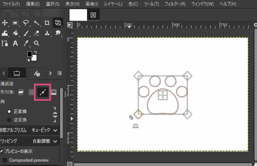The width and height of the screenshot is (257, 166).
Task: Select the Clone stamp tool
Action: click(47, 33)
